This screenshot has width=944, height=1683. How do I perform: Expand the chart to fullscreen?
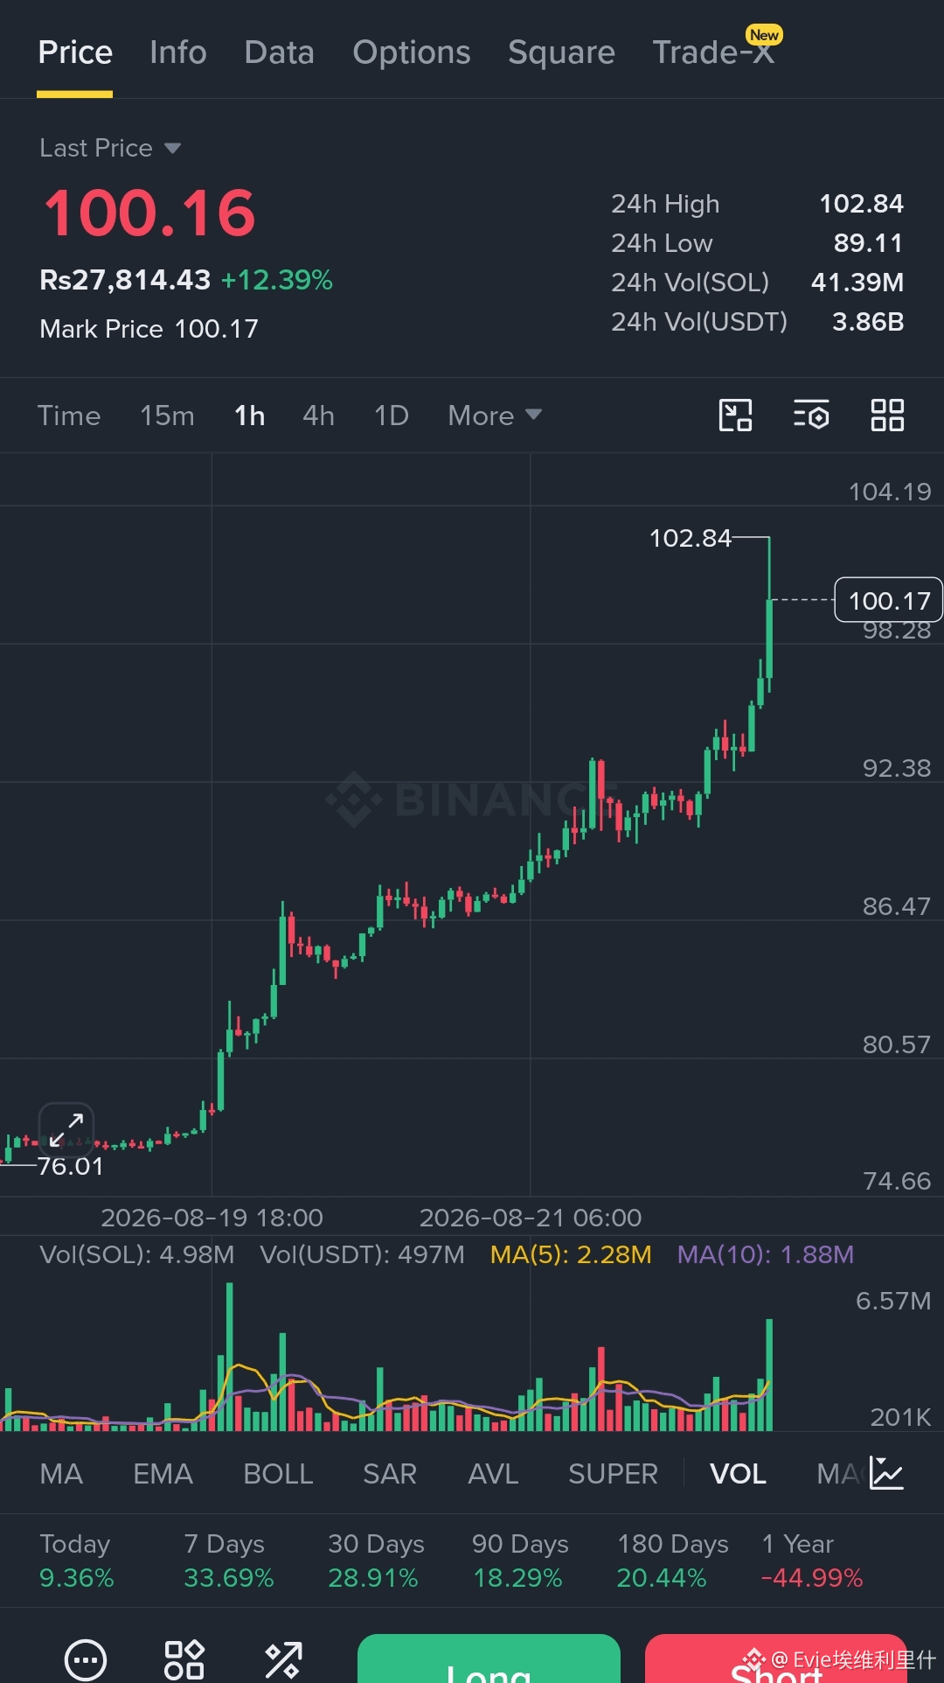click(66, 1129)
